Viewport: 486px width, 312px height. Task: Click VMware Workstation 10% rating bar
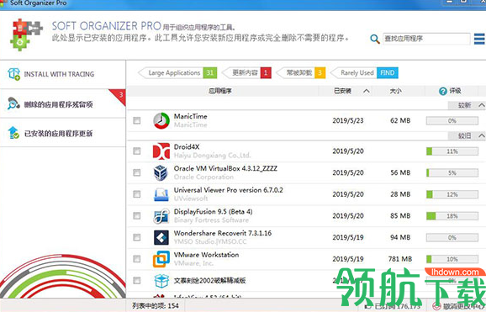[x=452, y=259]
